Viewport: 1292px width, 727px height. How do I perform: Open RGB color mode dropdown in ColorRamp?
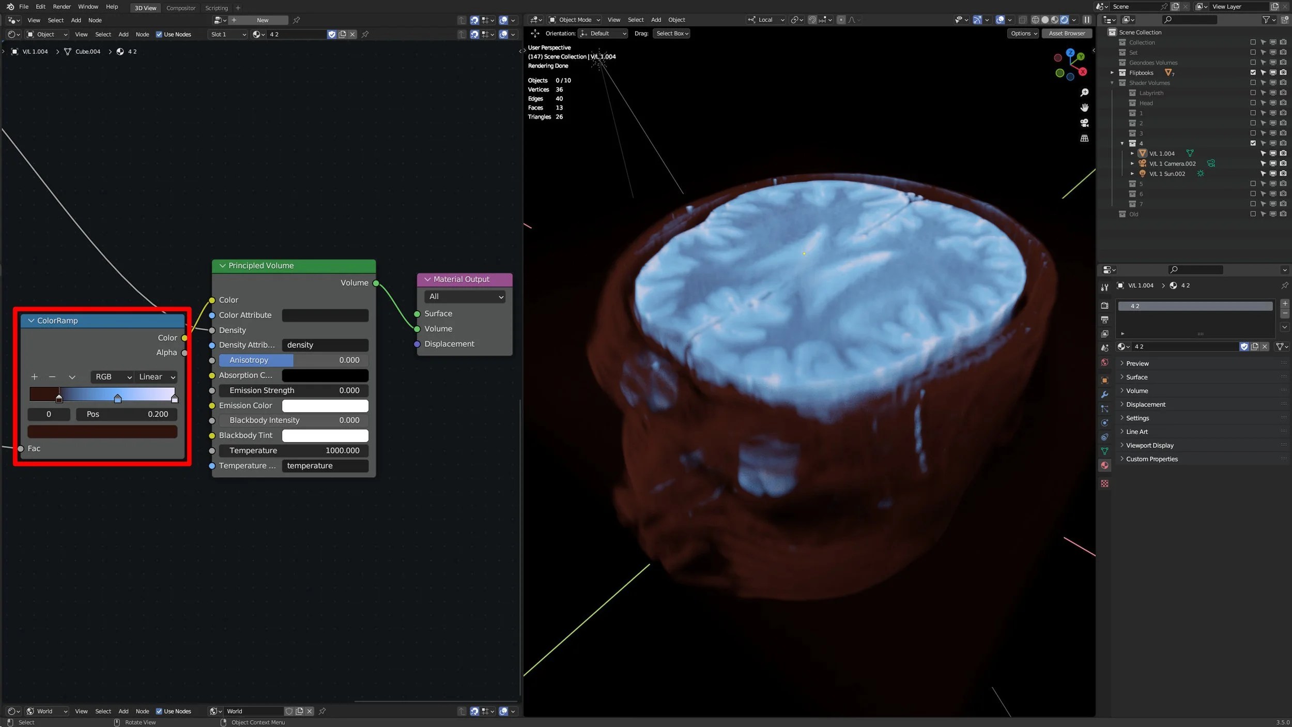(x=113, y=377)
